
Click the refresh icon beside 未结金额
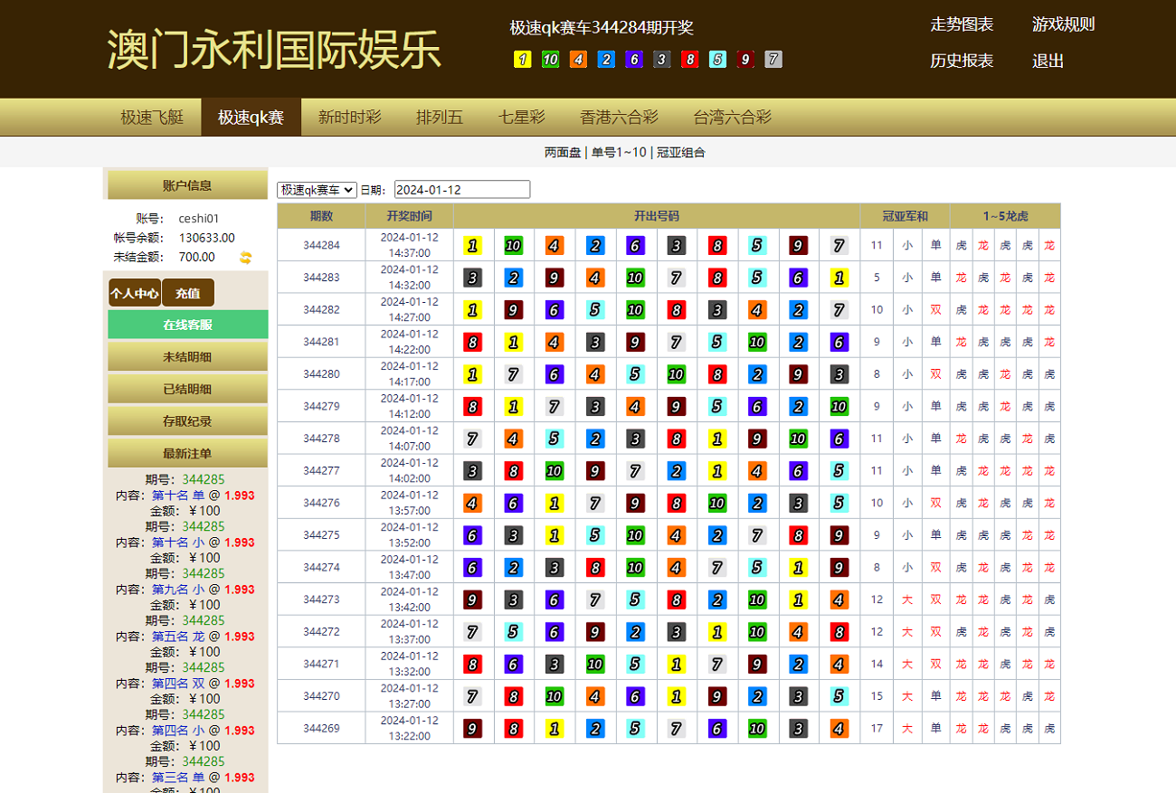pyautogui.click(x=245, y=258)
